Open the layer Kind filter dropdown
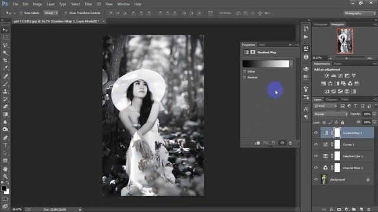 pos(325,106)
